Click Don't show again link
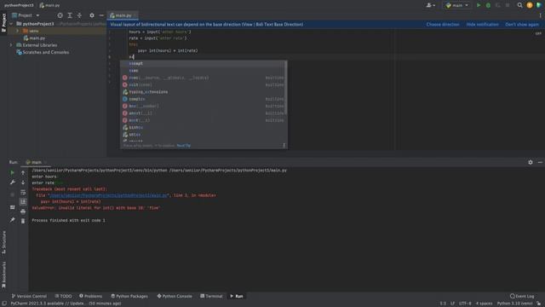 point(522,25)
